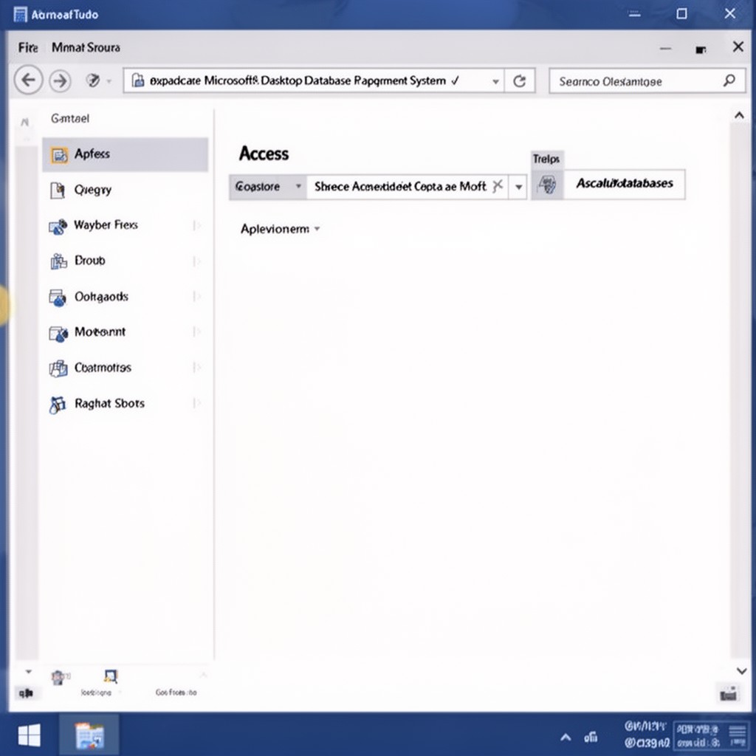This screenshot has width=756, height=756.
Task: Click the icon beside Ascalurotatabases
Action: [547, 184]
